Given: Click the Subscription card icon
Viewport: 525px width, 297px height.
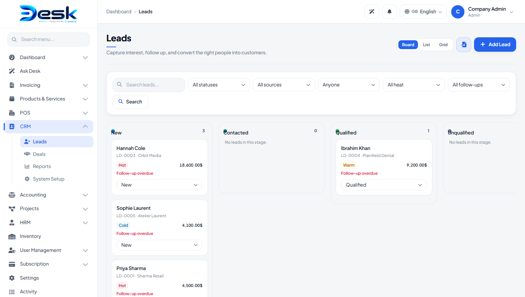Looking at the screenshot, I should pyautogui.click(x=12, y=264).
